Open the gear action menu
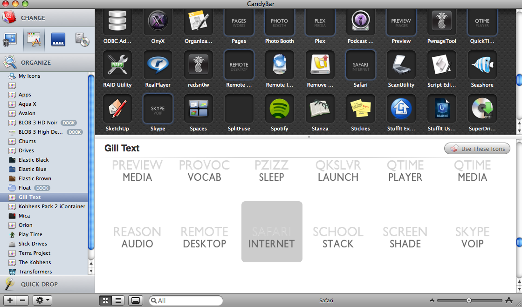Viewport: 522px width, 307px height. pyautogui.click(x=42, y=300)
